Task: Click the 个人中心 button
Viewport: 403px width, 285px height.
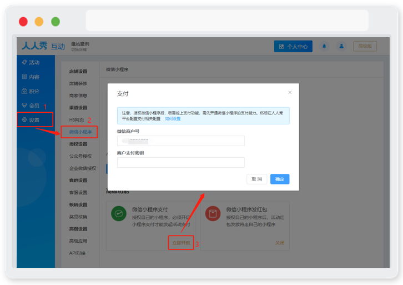Action: [293, 47]
